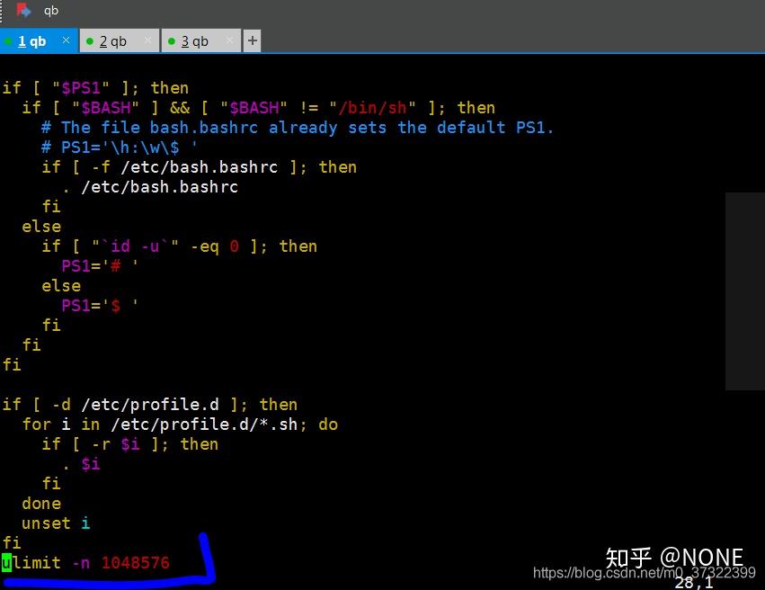Close the 2 qb session tab
Screen dimensions: 765x590
click(x=147, y=40)
